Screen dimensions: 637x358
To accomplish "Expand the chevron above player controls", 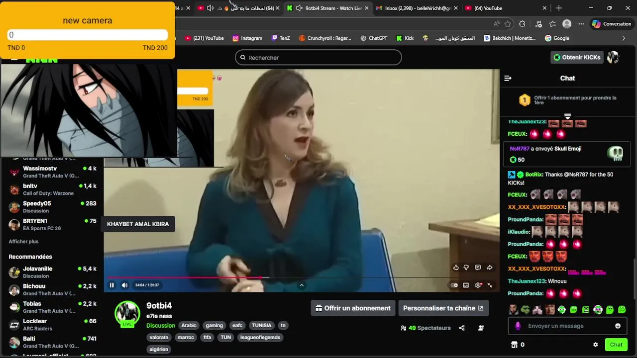I will tap(302, 285).
